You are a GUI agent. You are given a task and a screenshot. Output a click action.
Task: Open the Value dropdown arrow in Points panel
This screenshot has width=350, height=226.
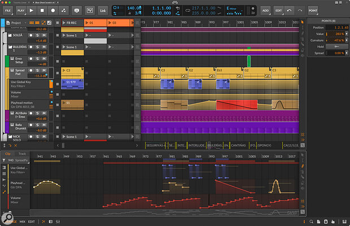point(347,34)
